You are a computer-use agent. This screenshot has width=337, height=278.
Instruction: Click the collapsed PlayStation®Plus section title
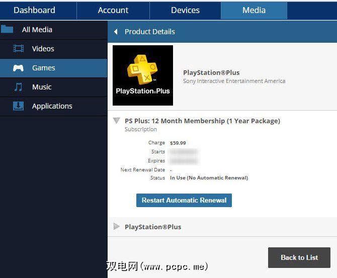click(153, 227)
